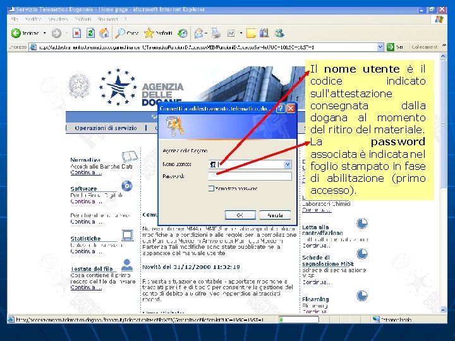Click the Edit page toolbar icon
This screenshot has width=455, height=341.
[x=231, y=33]
